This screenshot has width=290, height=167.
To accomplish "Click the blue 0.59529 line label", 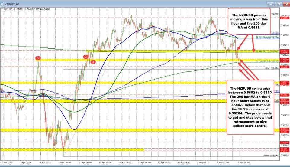I will coord(275,34).
